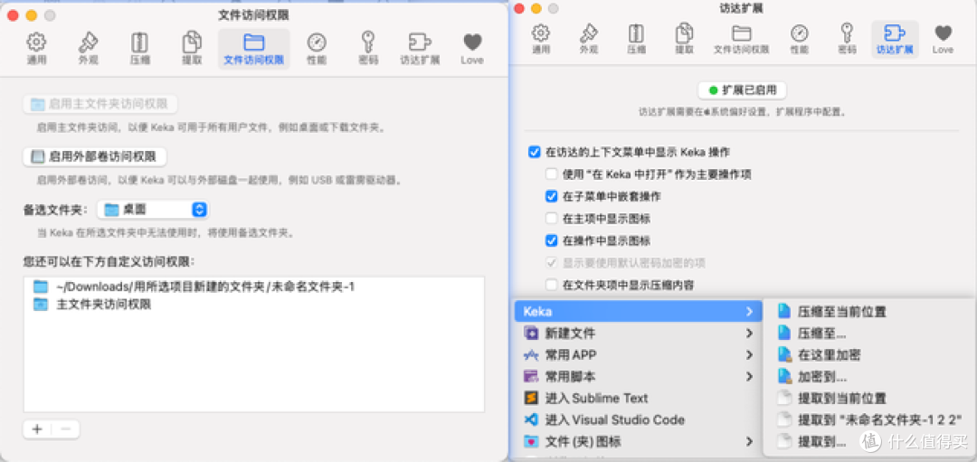
Task: Select ~/Downloads 未命名文件夹-1 list row
Action: [253, 287]
